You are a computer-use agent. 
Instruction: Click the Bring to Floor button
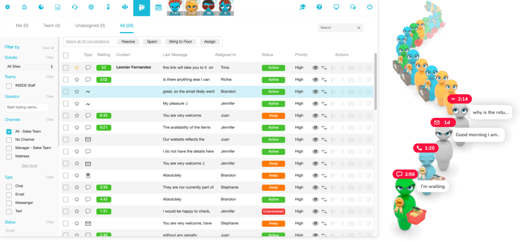(x=181, y=42)
